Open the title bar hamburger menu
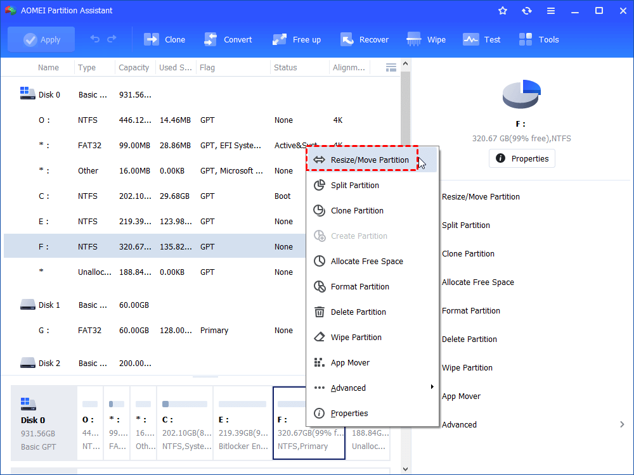Viewport: 634px width, 475px height. point(551,11)
